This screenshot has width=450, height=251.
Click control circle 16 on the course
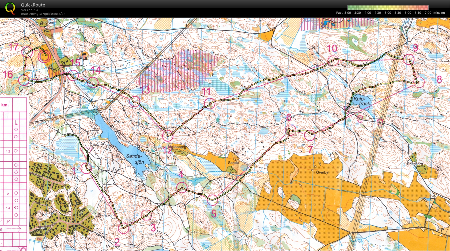click(24, 80)
